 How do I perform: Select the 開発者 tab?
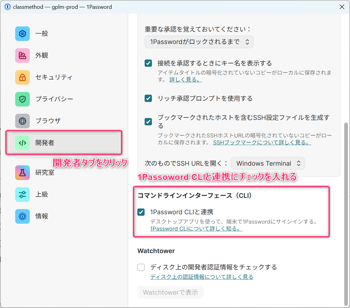coord(64,143)
